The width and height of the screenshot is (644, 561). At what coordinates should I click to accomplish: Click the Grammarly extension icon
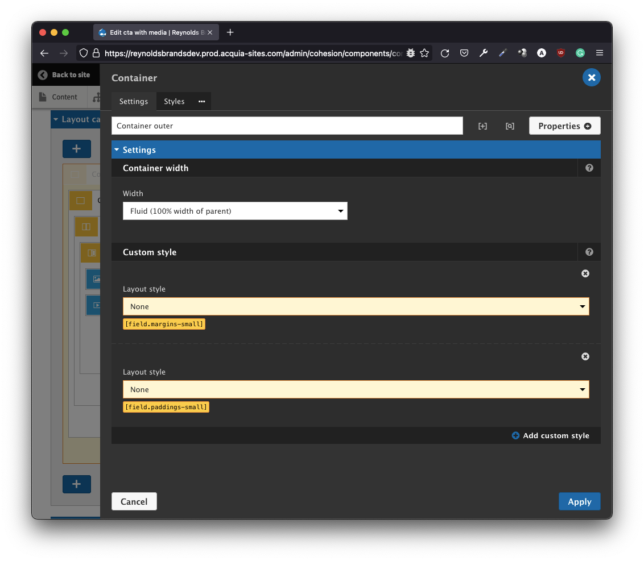[x=580, y=53]
